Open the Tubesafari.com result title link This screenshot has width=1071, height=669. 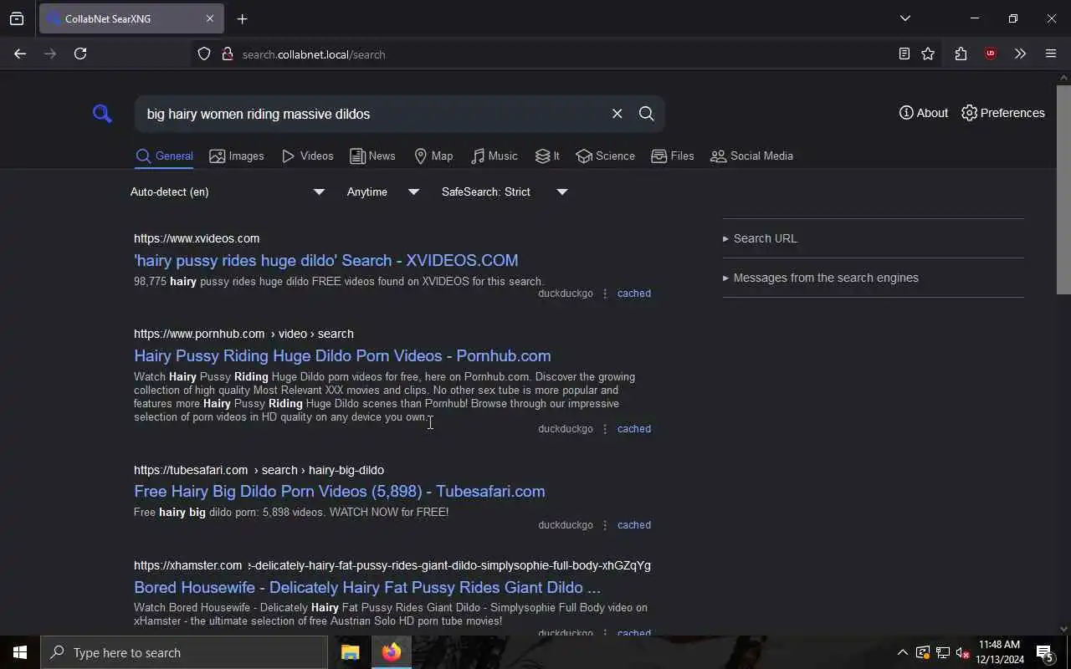(339, 491)
